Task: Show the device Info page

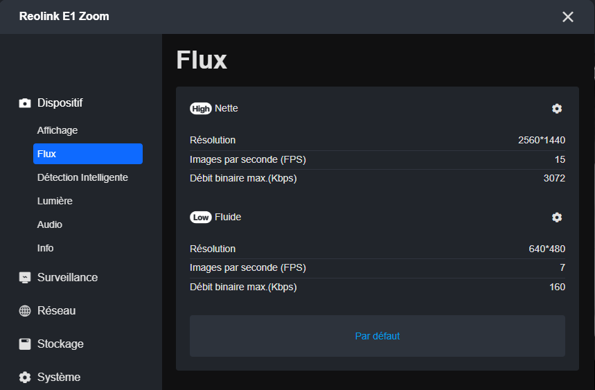Action: coord(46,248)
